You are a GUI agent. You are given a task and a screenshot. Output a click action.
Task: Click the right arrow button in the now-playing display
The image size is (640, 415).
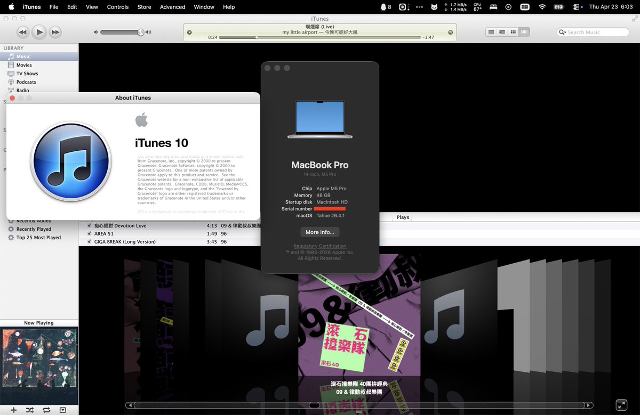coord(451,32)
